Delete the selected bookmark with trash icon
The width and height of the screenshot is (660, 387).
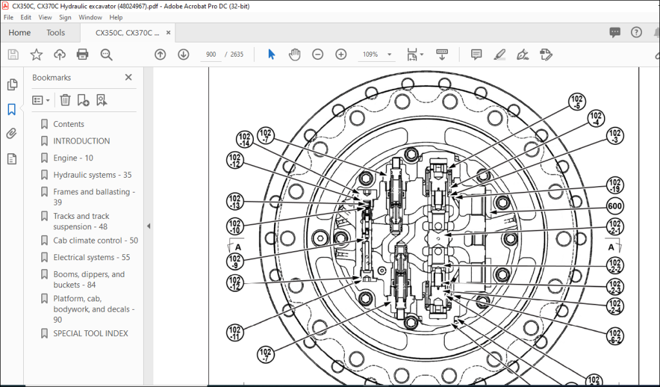point(65,100)
